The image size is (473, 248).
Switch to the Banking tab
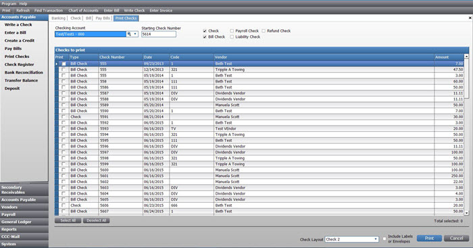tap(59, 18)
